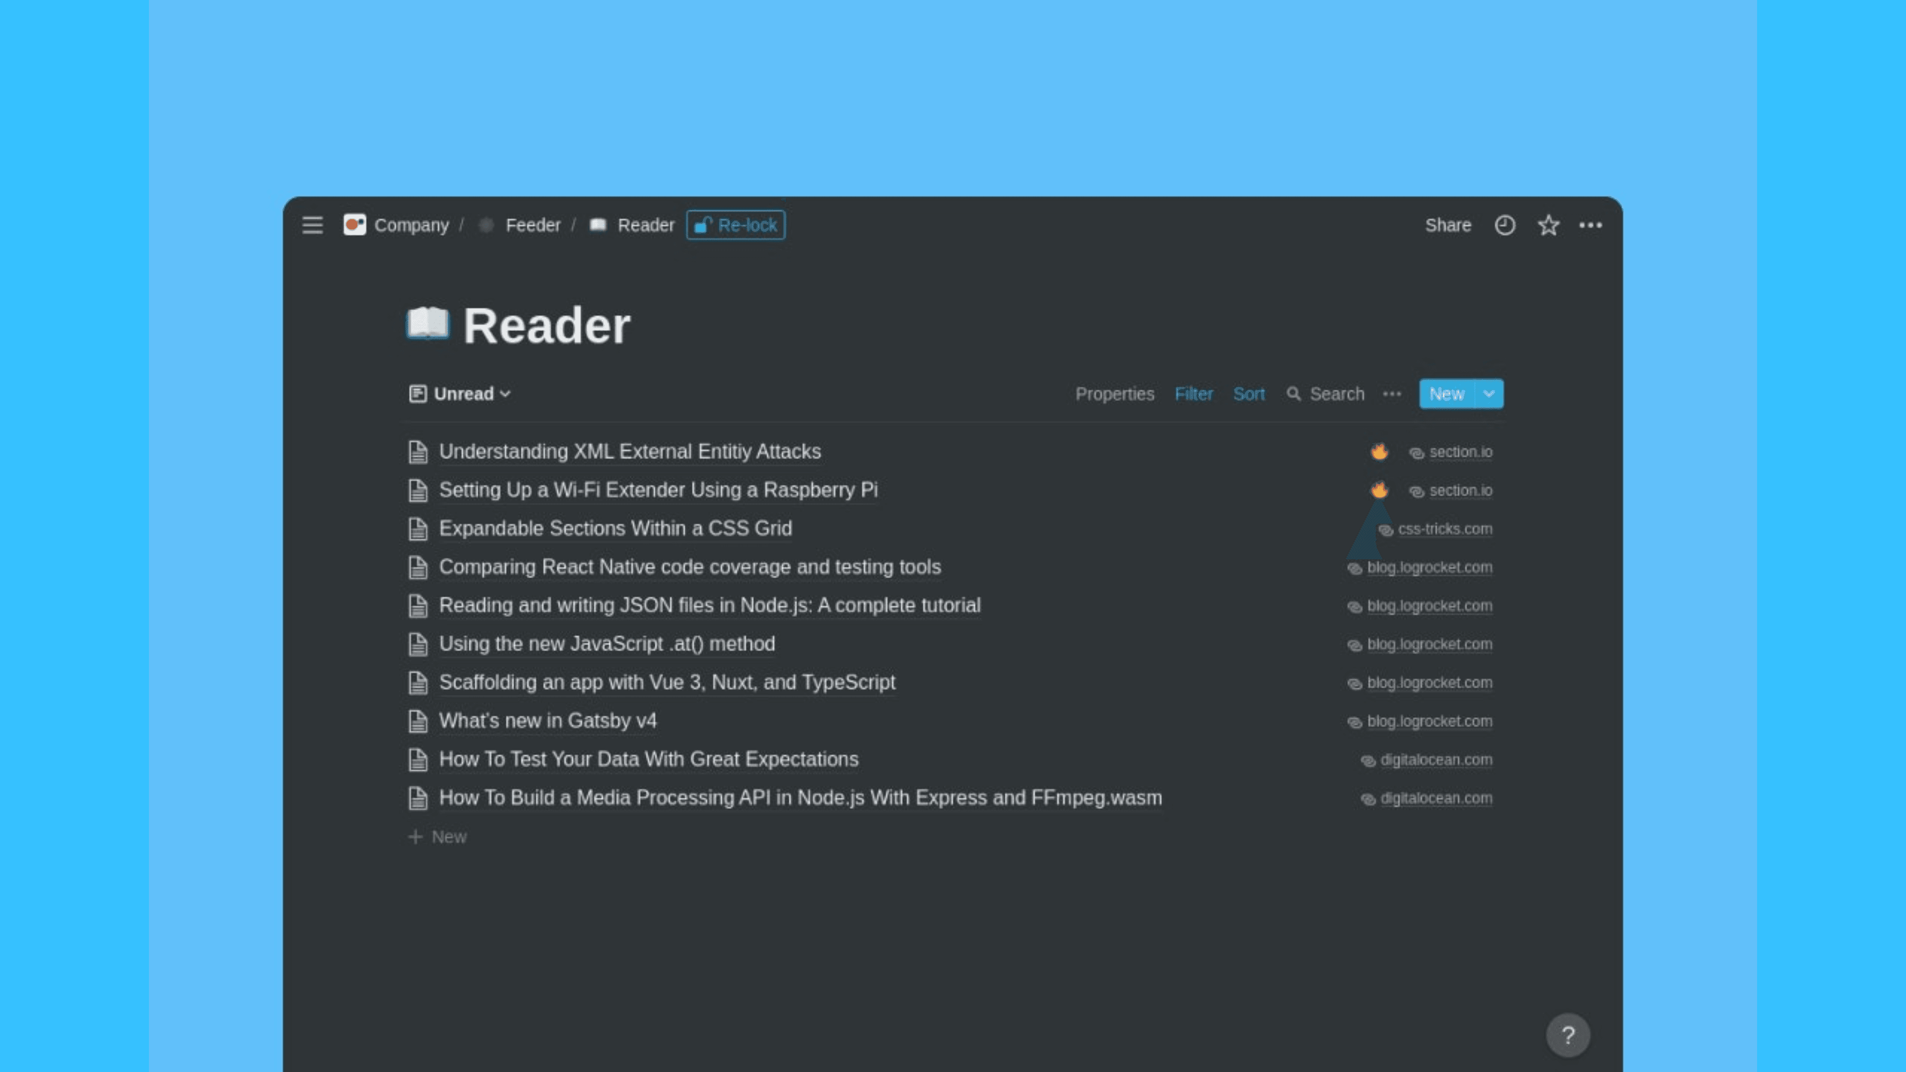Open Properties menu
This screenshot has width=1906, height=1072.
(1114, 394)
